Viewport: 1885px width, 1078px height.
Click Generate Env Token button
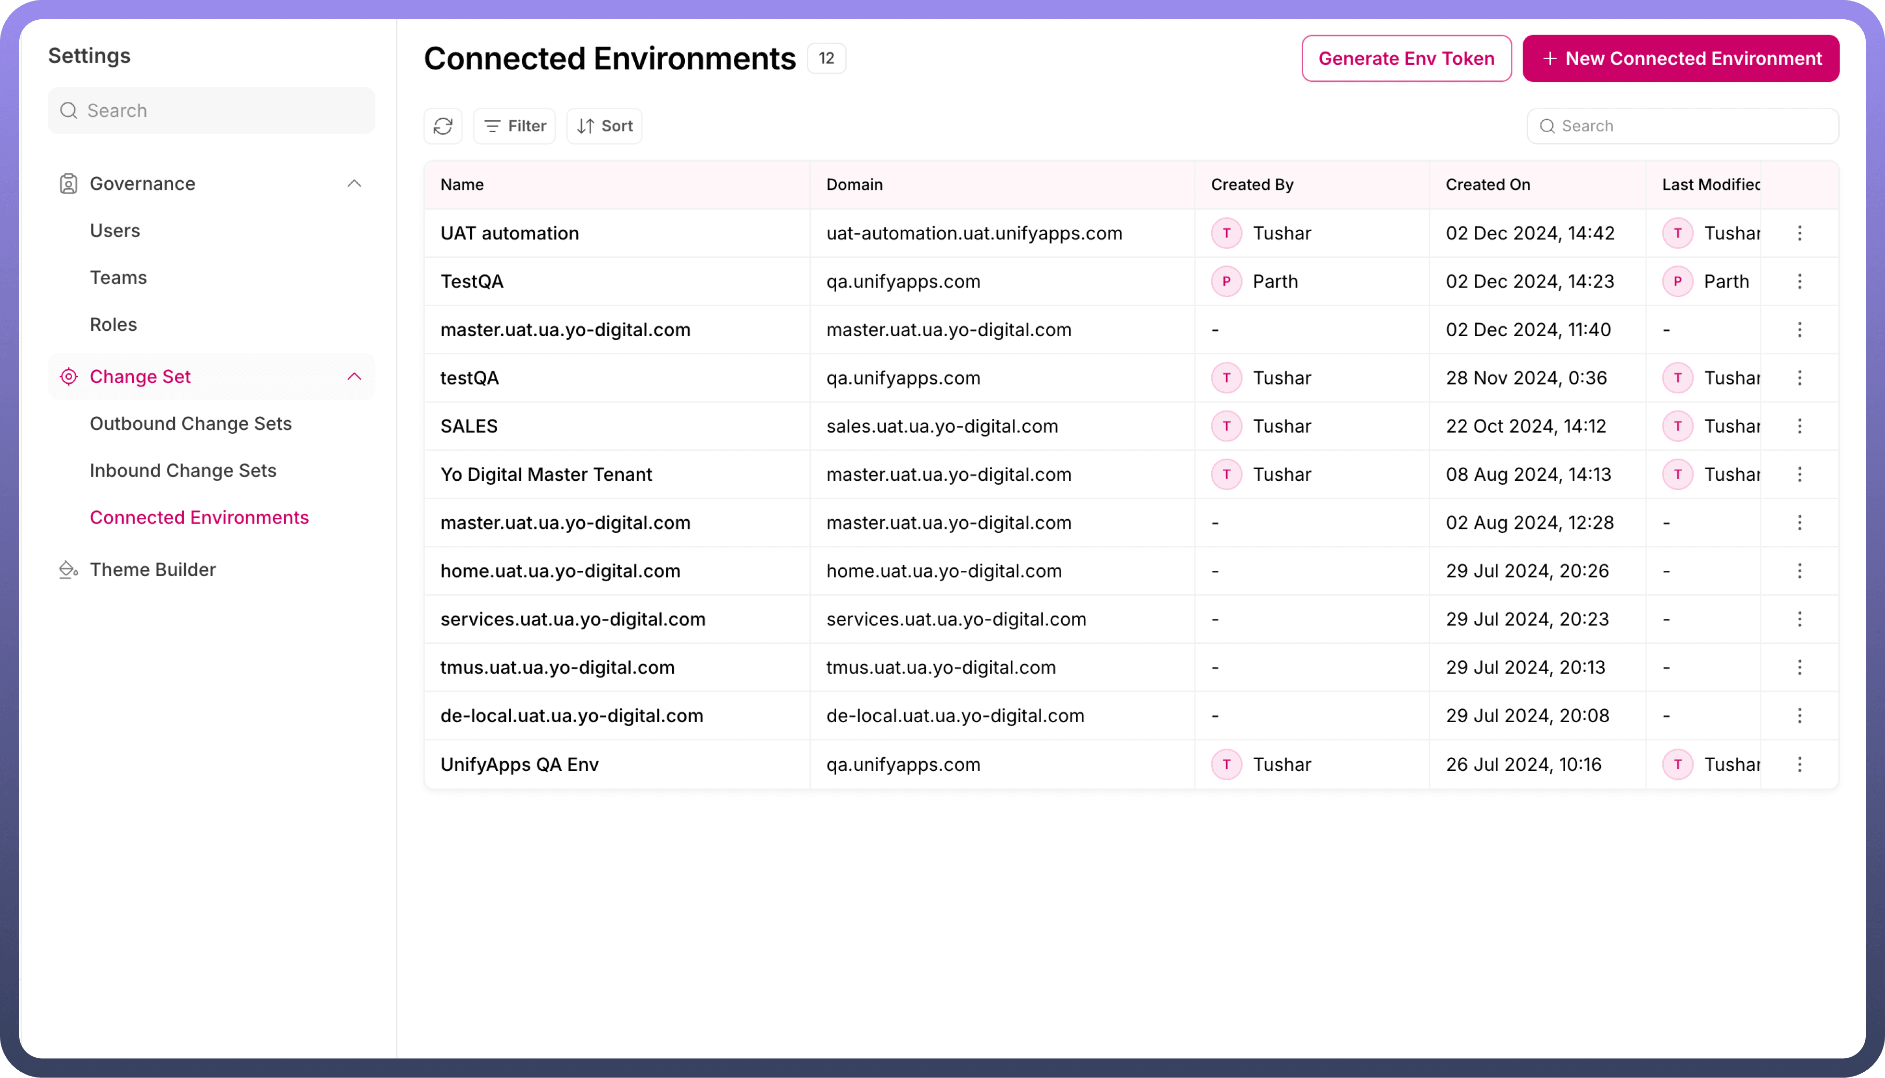(1406, 59)
